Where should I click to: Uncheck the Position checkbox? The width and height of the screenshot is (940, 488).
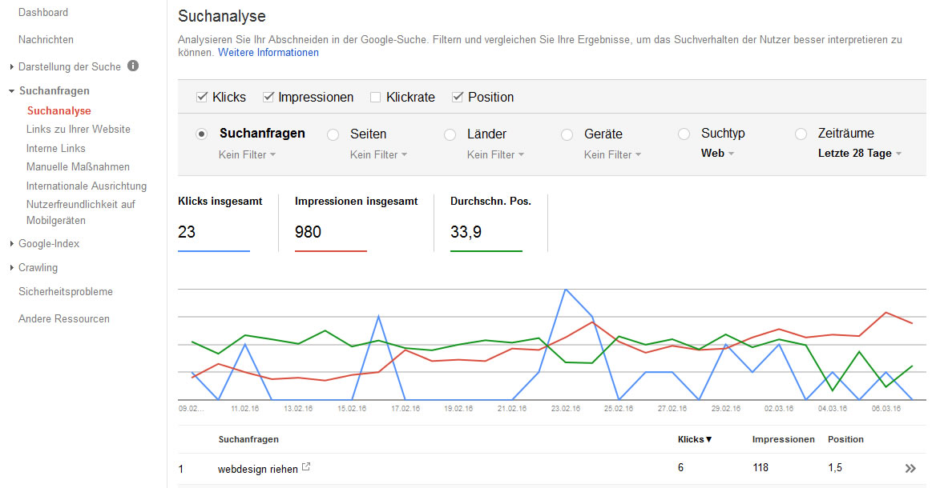point(458,98)
